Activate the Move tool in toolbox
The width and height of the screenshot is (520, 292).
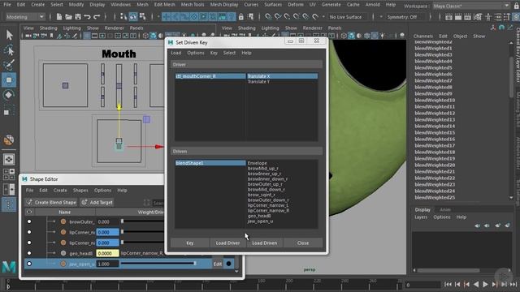(x=9, y=79)
